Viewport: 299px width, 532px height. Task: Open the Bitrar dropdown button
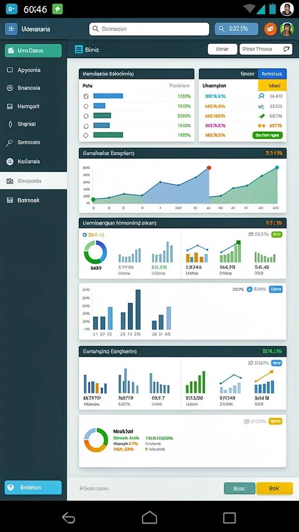pos(222,49)
